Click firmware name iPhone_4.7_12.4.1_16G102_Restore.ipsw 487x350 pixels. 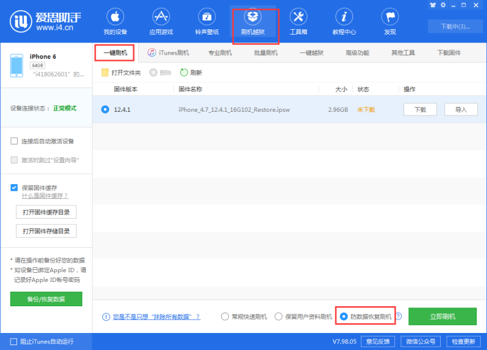[x=234, y=110]
